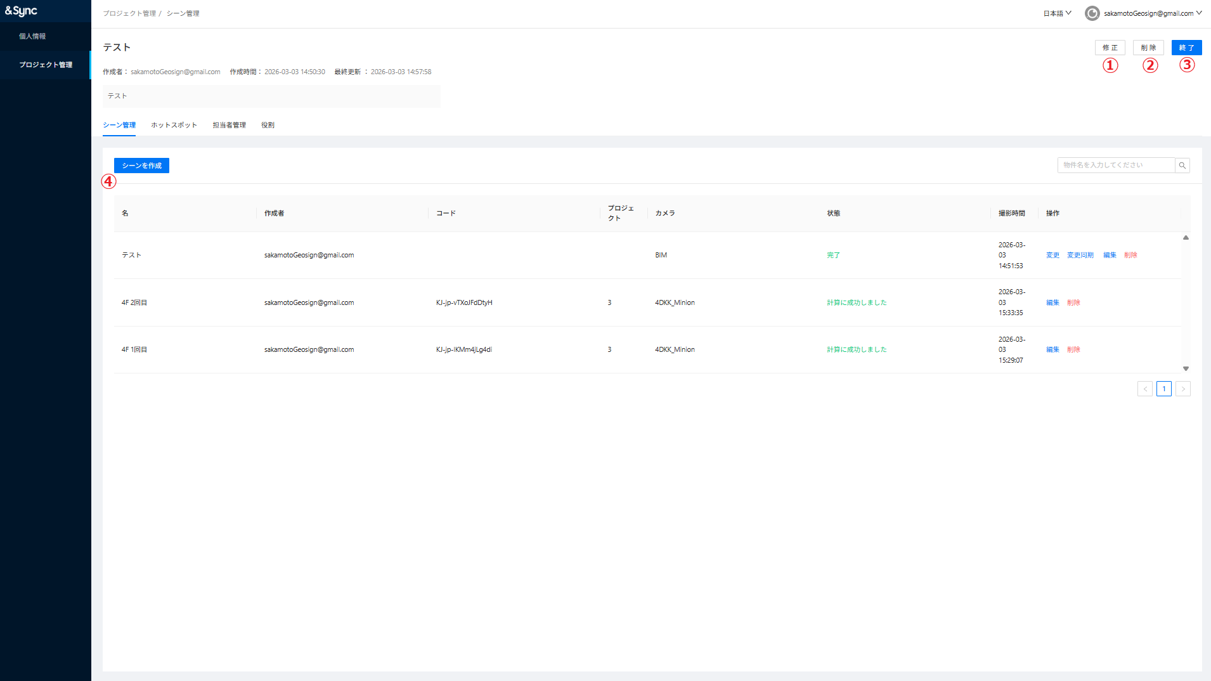Click the 修正 button
Viewport: 1211px width, 681px height.
coord(1110,48)
